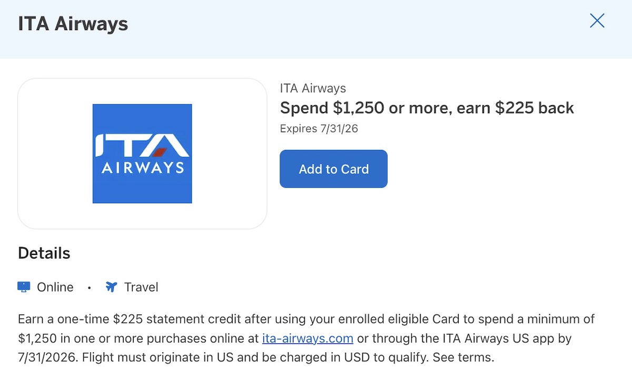Click the statement credit description paragraph
The width and height of the screenshot is (632, 377).
point(308,338)
